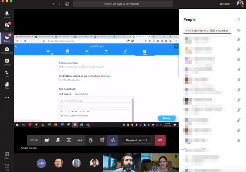Start a new chat with compose icon
Image resolution: width=246 pixels, height=172 pixels.
67,4
